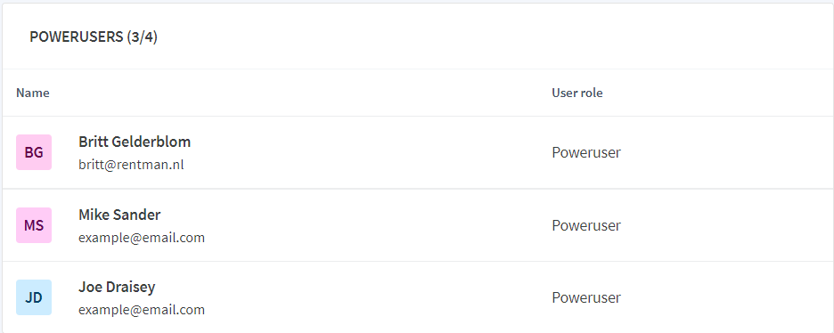Click the empty header area beside User role
Screen dimensions: 834x333
click(718, 93)
